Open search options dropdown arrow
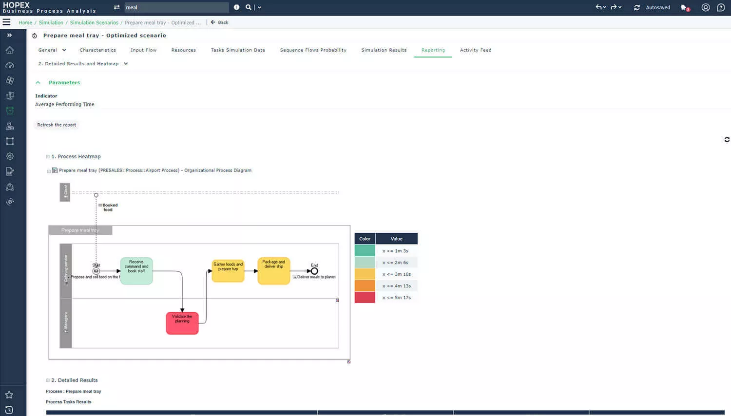Screen dimensions: 731x416 (x=259, y=7)
